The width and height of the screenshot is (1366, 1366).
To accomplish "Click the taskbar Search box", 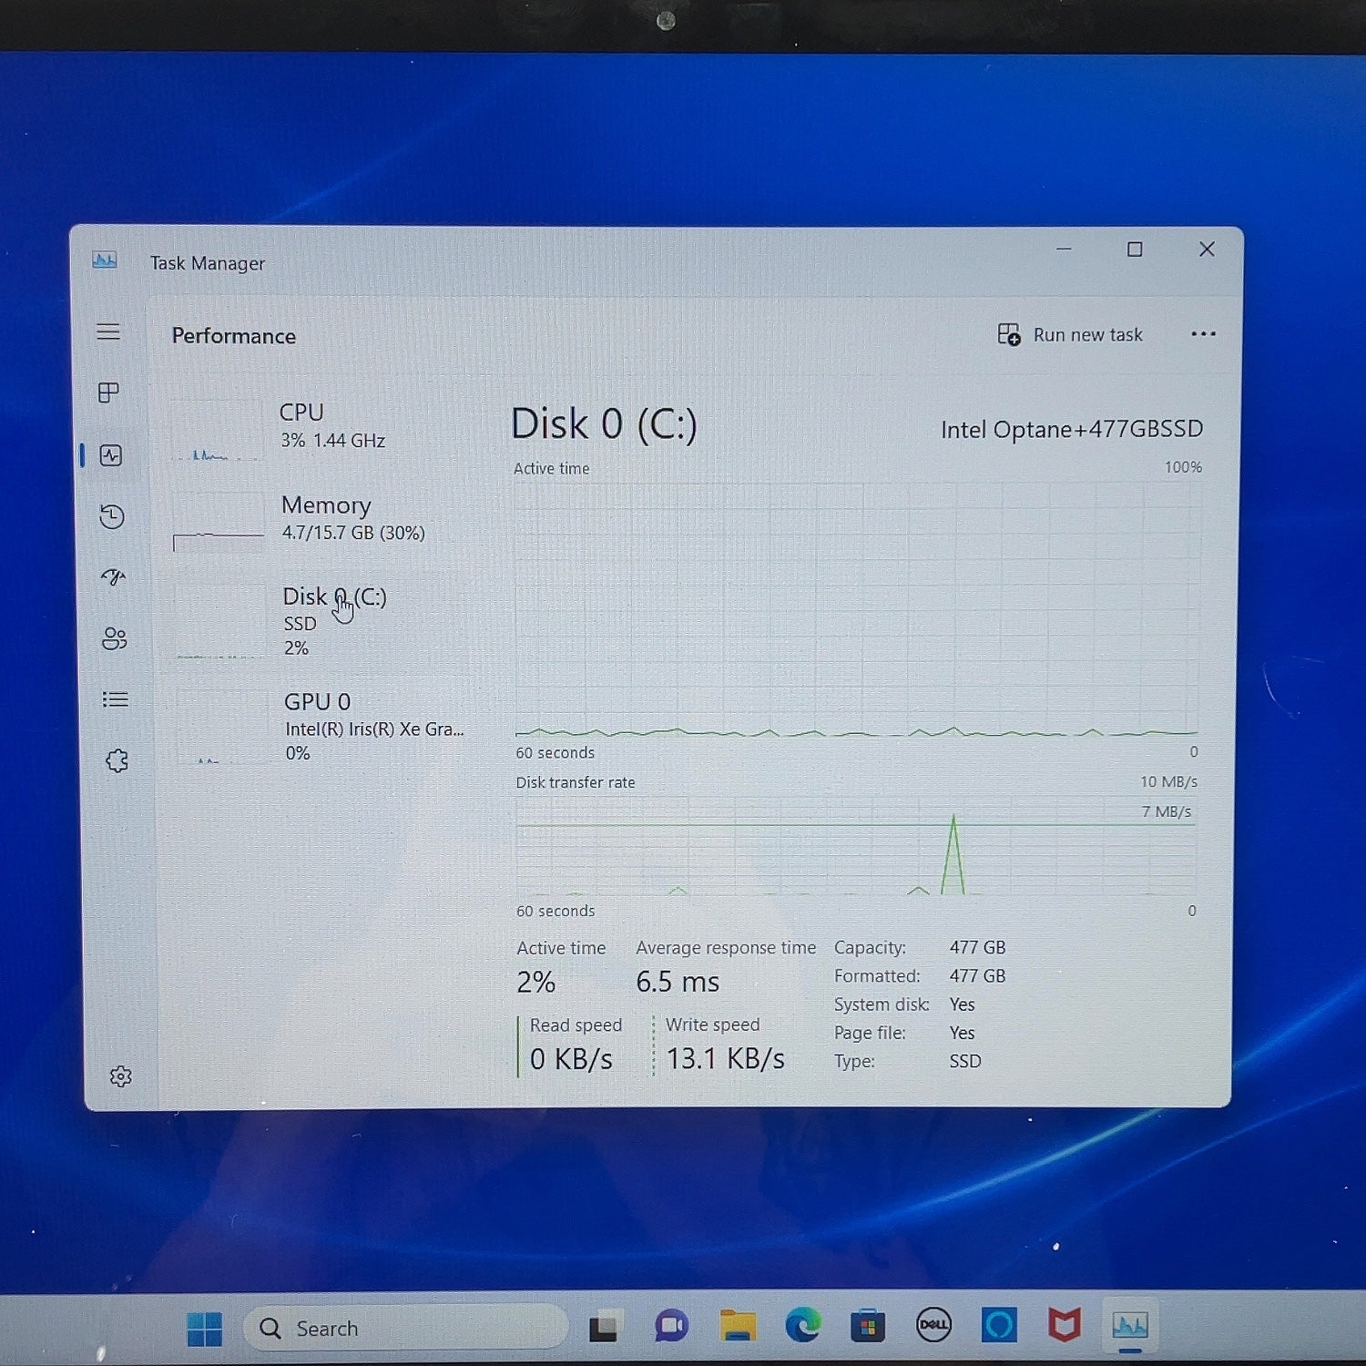I will click(x=405, y=1329).
